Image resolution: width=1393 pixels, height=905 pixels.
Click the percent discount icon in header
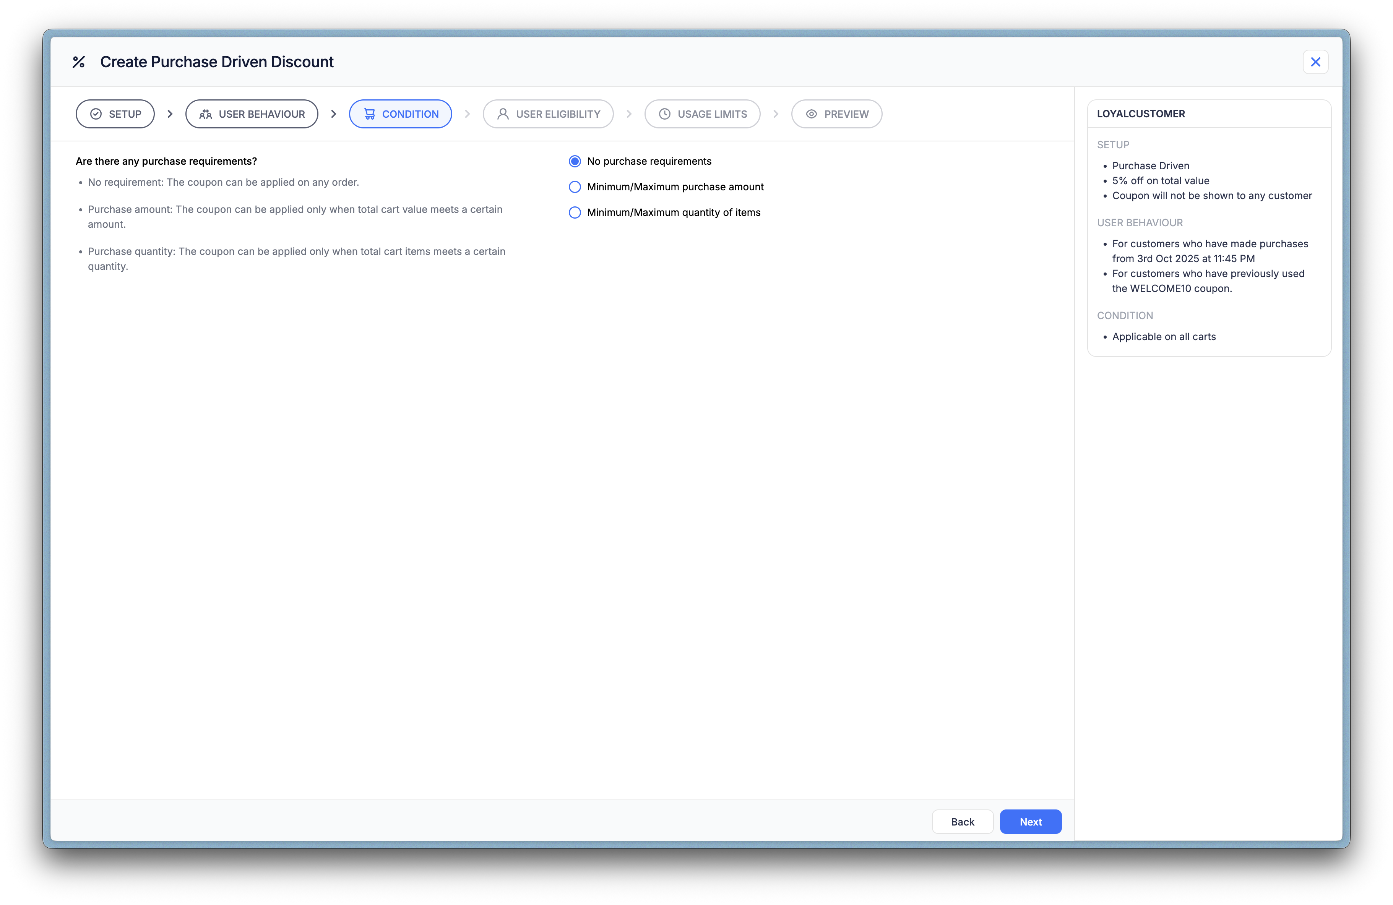(x=78, y=62)
